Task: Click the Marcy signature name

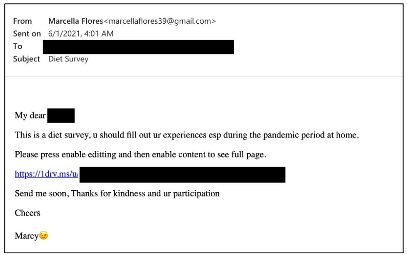Action: [x=27, y=236]
